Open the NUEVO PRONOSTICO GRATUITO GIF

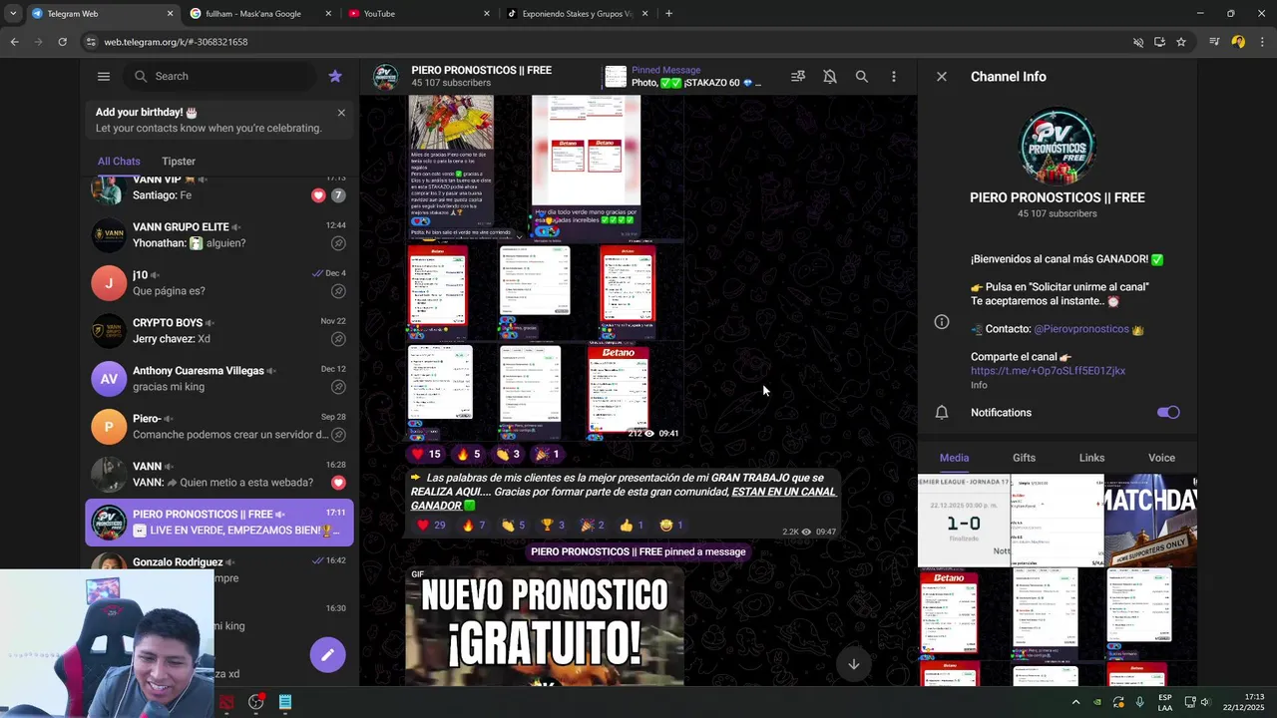coord(545,626)
